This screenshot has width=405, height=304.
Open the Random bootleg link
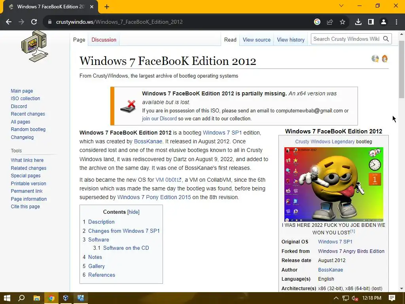tap(28, 129)
